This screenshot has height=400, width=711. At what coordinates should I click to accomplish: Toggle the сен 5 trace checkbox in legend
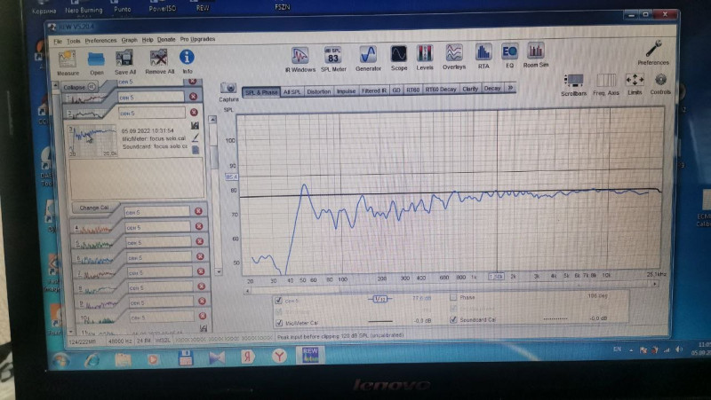click(x=278, y=300)
